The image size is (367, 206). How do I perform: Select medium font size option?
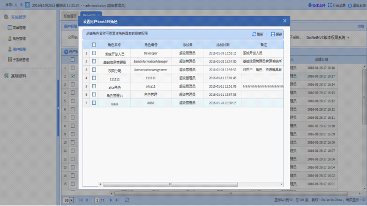21,5
